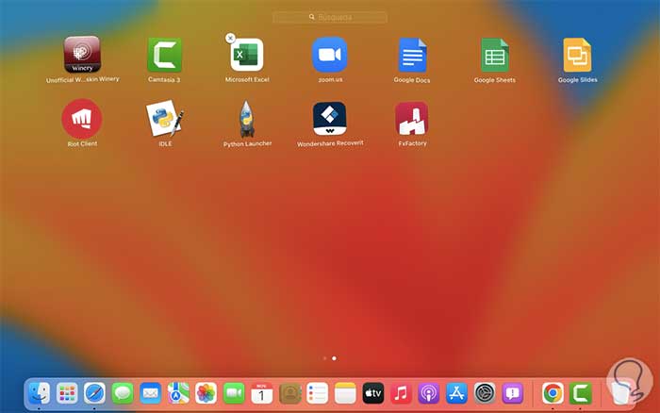660x413 pixels.
Task: Open Reminders in the Dock
Action: click(318, 393)
